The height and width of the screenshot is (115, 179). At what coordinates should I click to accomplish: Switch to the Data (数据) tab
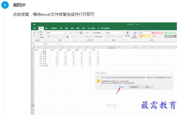[x=67, y=28]
